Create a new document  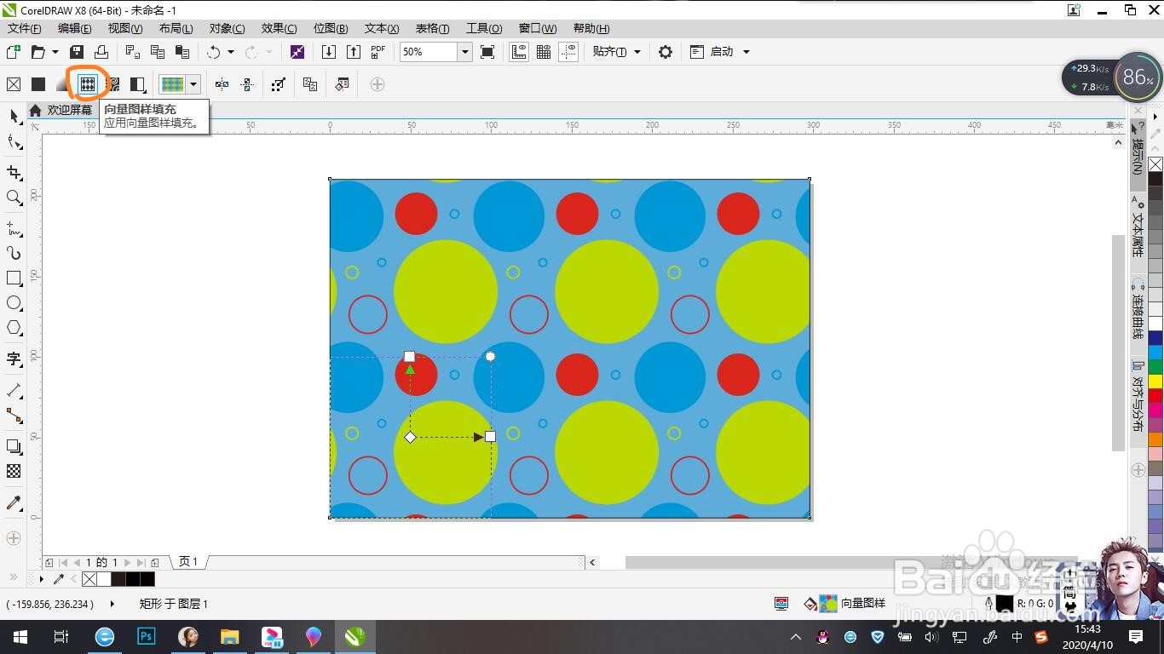14,52
